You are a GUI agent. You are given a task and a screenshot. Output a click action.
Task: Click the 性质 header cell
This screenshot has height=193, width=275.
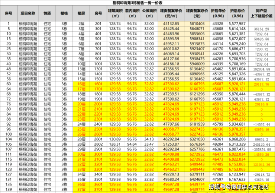[47, 13]
